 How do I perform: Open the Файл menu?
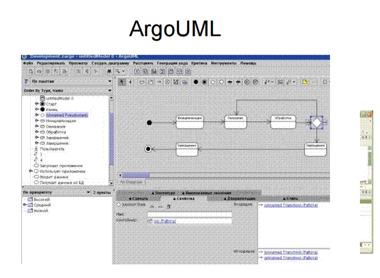tap(28, 63)
